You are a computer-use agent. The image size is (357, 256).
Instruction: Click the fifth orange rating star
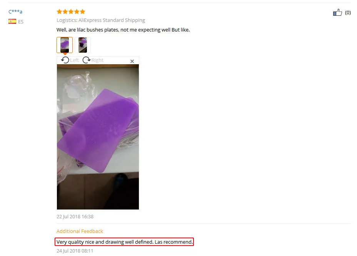(82, 12)
